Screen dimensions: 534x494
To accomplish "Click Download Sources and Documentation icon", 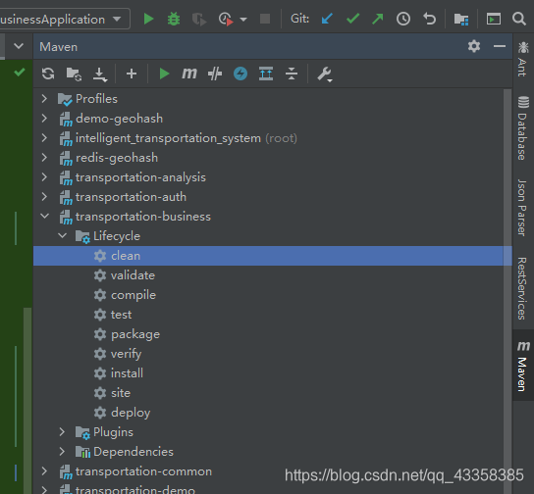I will [100, 74].
